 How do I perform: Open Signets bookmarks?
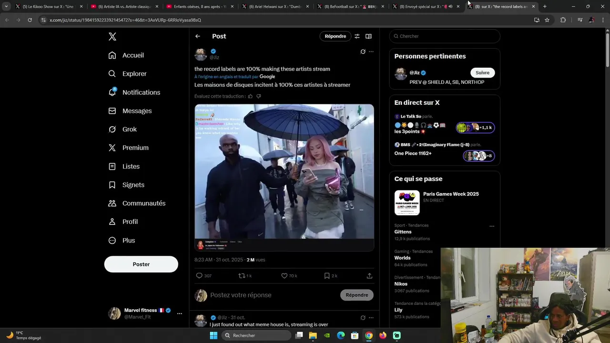pos(126,185)
